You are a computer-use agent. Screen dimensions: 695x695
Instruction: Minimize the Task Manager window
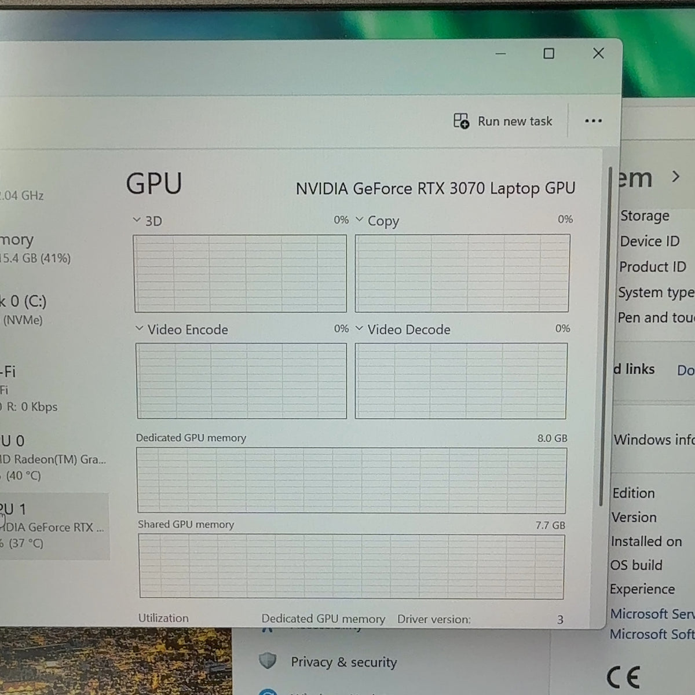[501, 54]
